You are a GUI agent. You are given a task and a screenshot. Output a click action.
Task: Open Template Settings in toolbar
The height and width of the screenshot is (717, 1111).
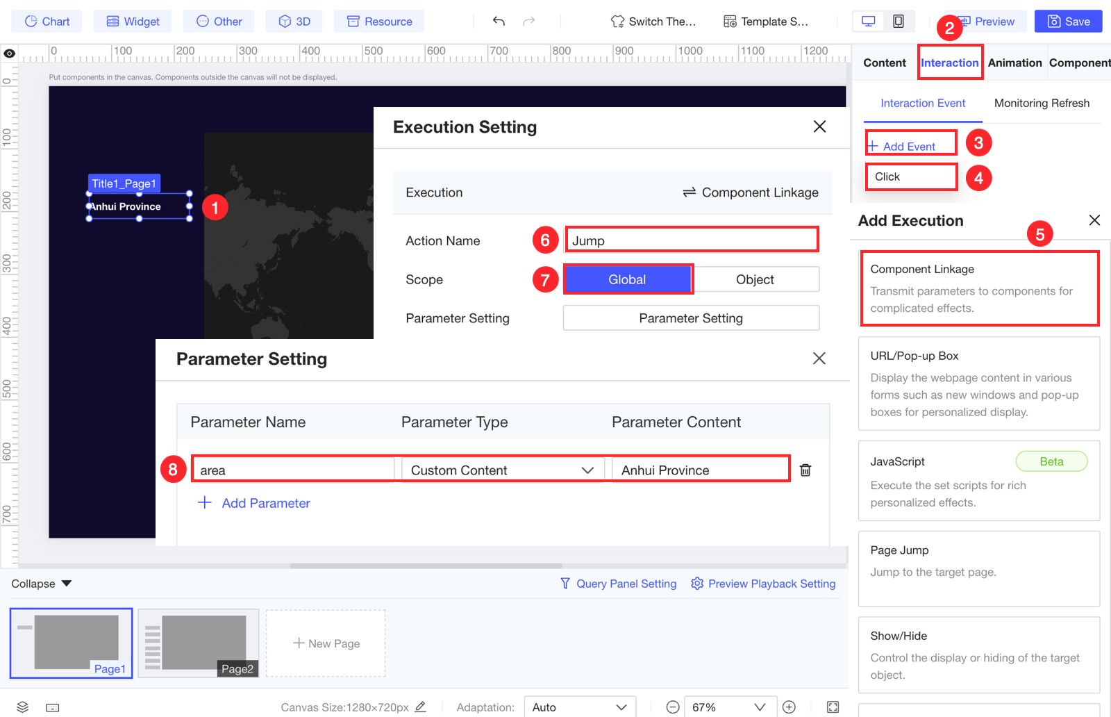(766, 22)
